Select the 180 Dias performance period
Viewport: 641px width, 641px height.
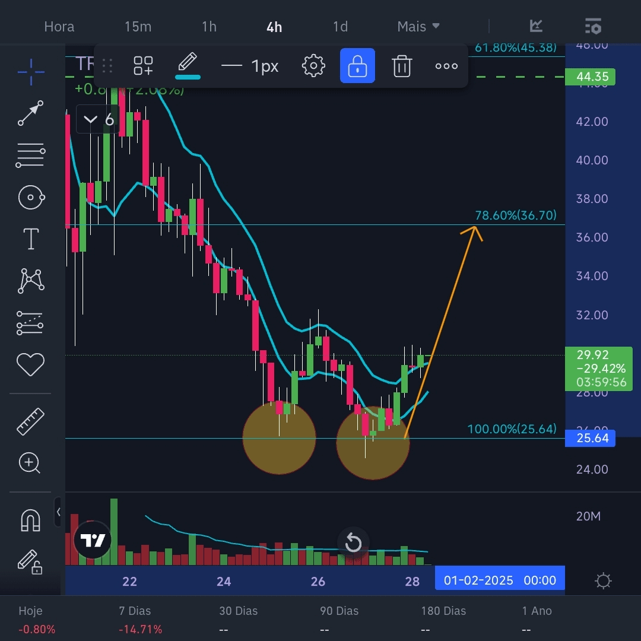click(443, 611)
